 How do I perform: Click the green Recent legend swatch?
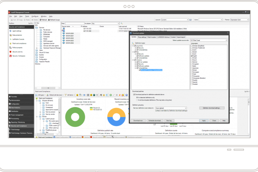(91, 108)
